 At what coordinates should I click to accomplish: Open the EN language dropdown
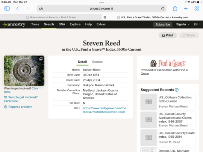click(x=197, y=24)
